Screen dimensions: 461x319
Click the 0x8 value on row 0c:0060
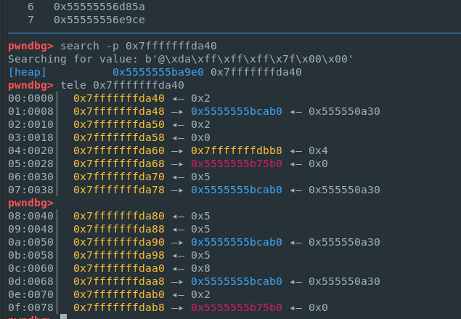pyautogui.click(x=197, y=268)
